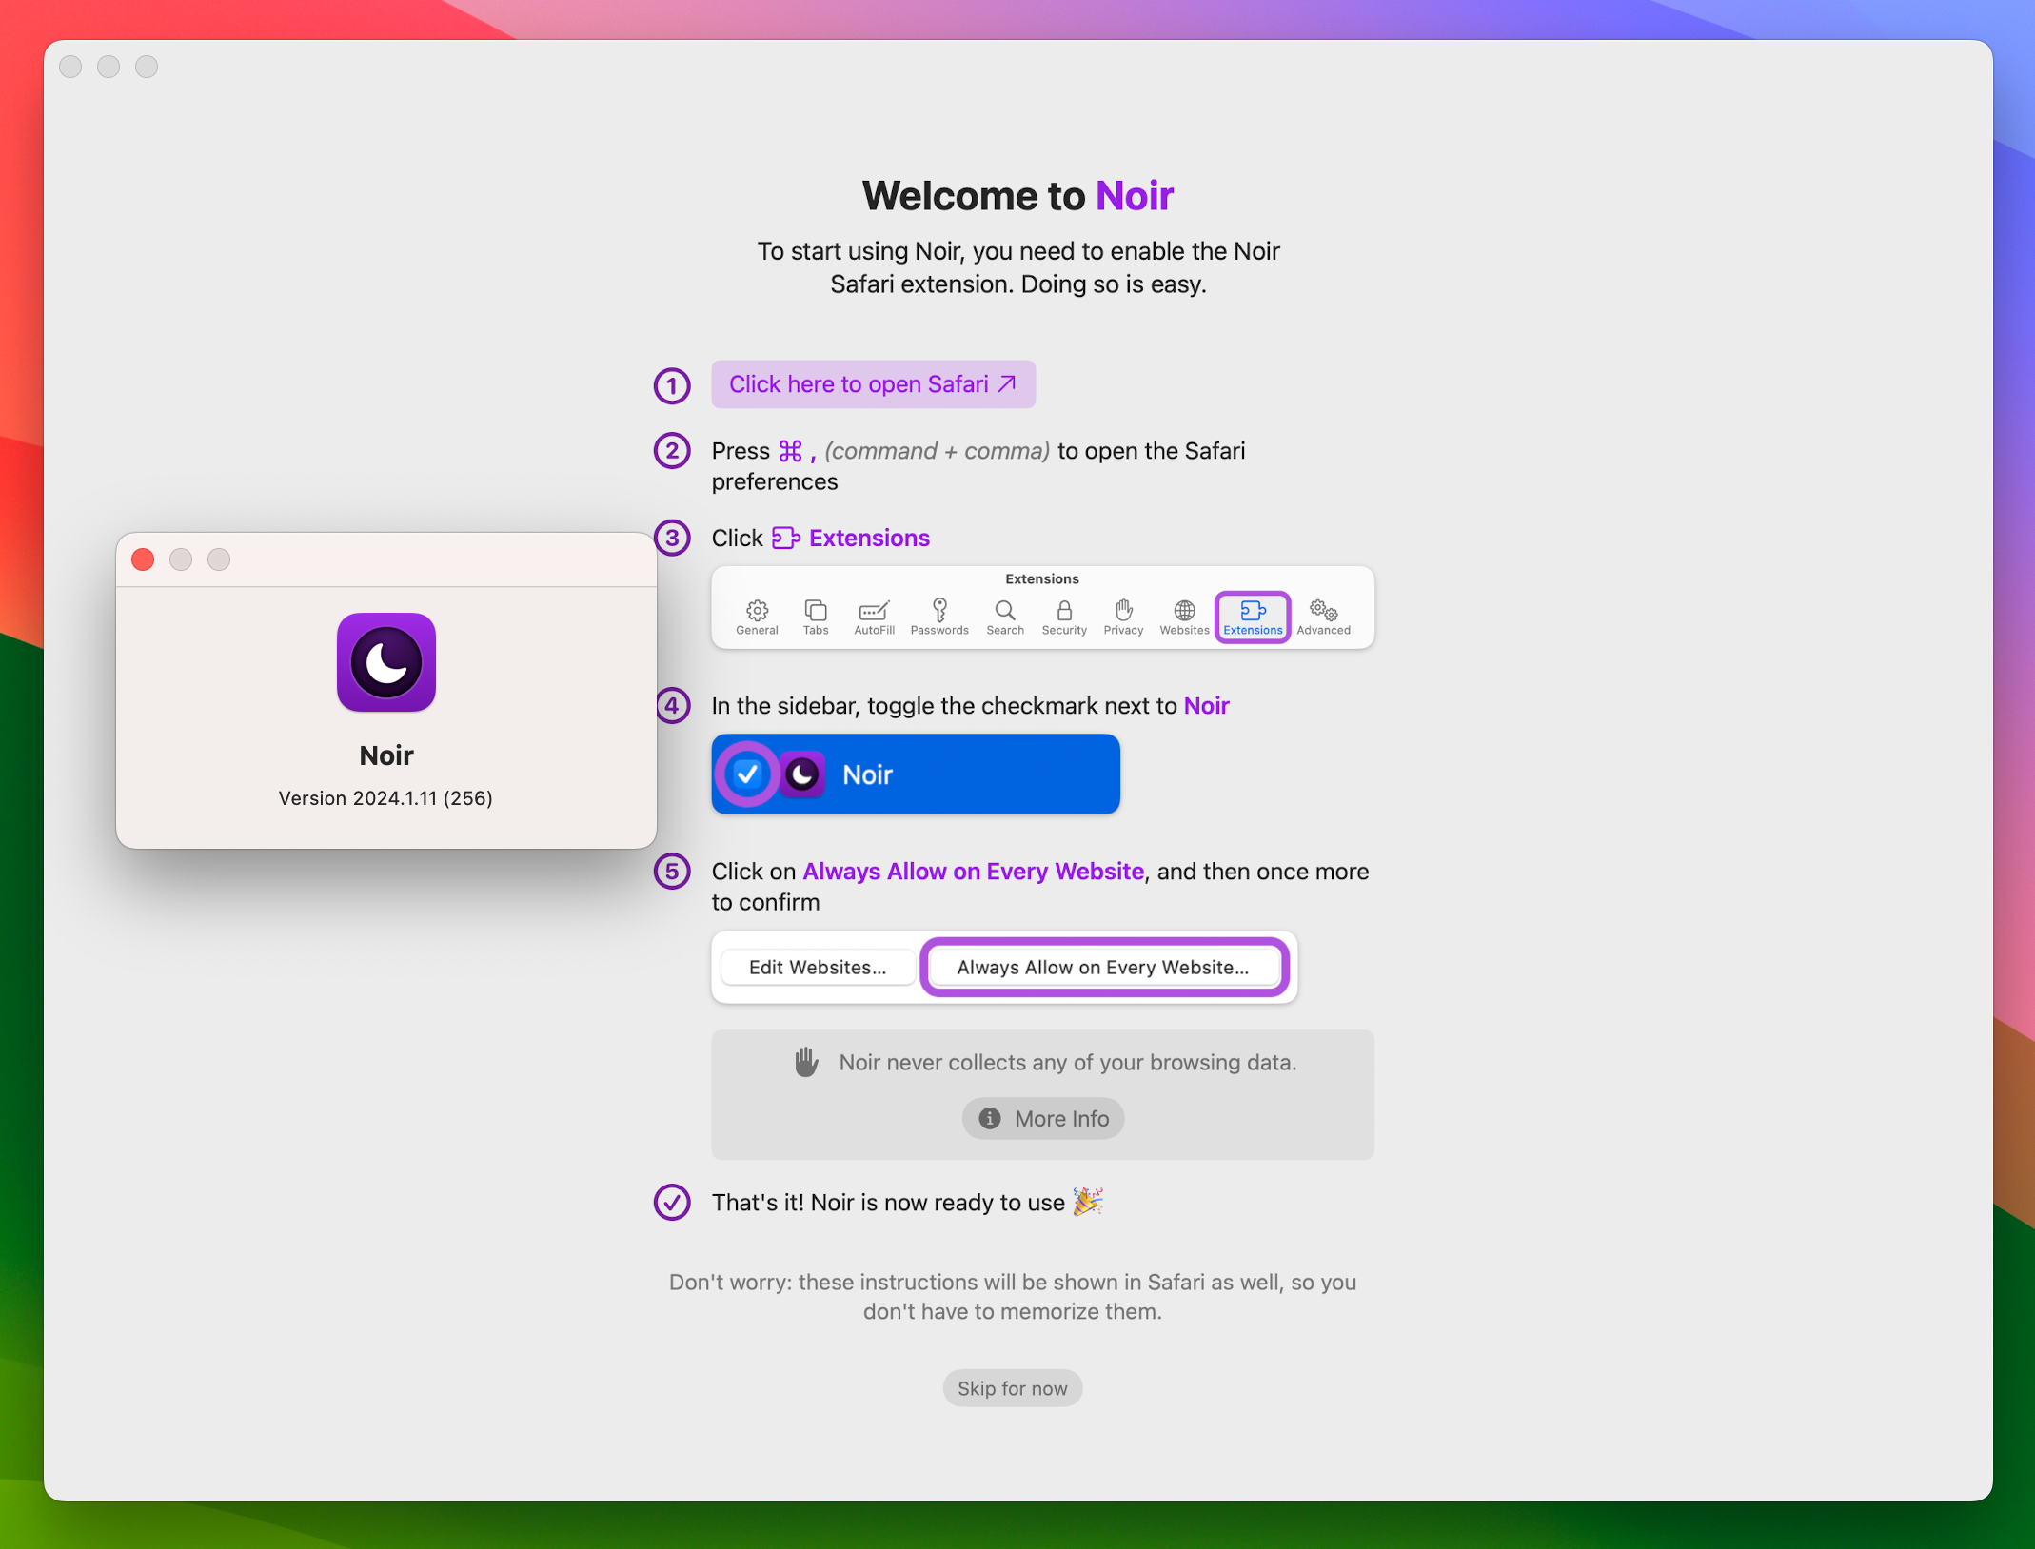
Task: Click the Noir app icon in welcome panel
Action: coord(385,664)
